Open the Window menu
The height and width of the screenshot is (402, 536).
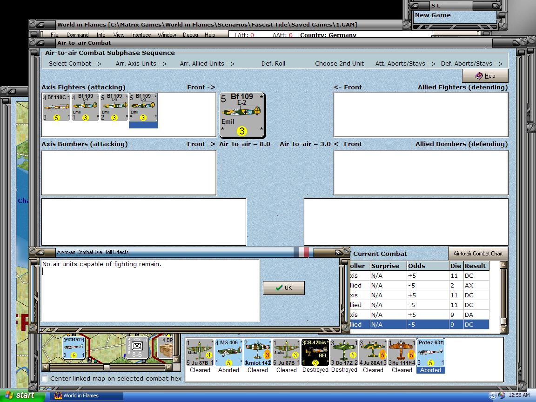(167, 35)
